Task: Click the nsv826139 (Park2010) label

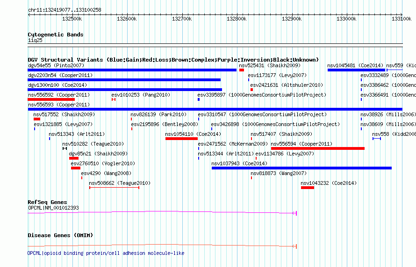Action: pos(158,114)
